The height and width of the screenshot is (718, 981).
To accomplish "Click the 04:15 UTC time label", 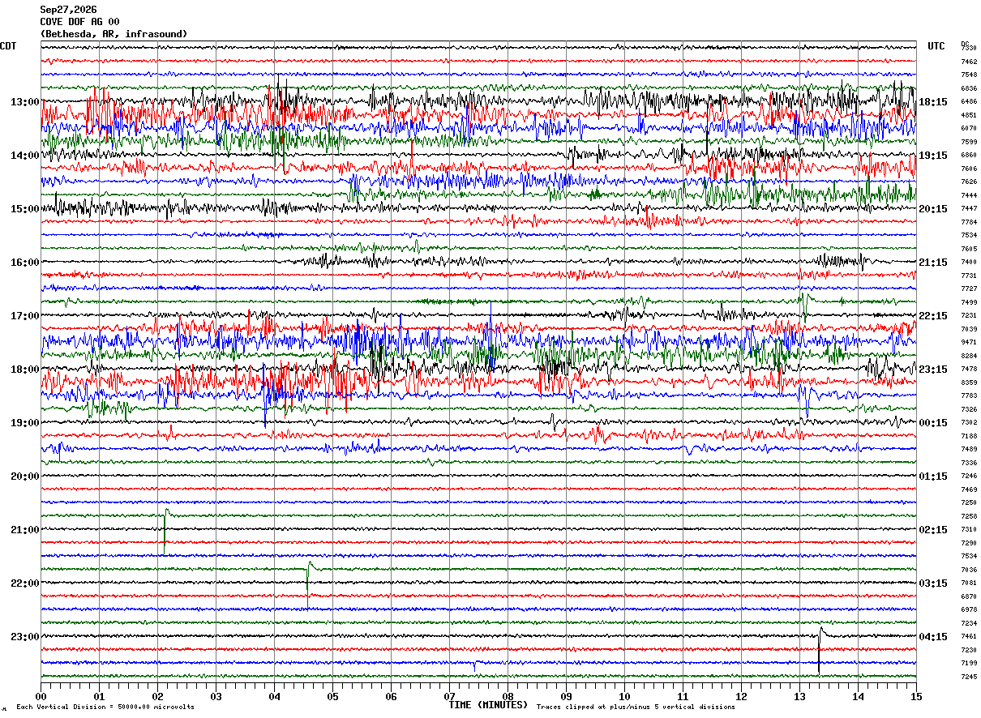I will (933, 637).
